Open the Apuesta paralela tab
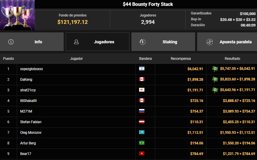Image resolution: width=257 pixels, height=160 pixels. 227,42
